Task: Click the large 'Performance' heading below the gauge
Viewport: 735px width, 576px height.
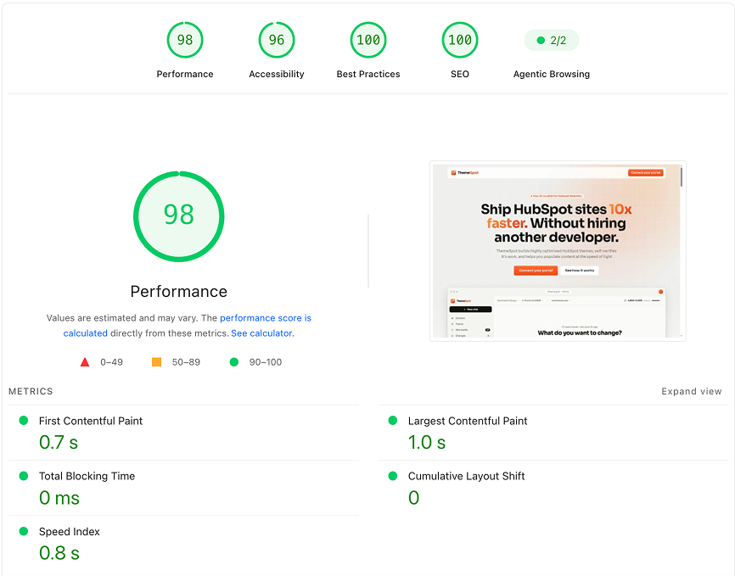Action: click(178, 292)
